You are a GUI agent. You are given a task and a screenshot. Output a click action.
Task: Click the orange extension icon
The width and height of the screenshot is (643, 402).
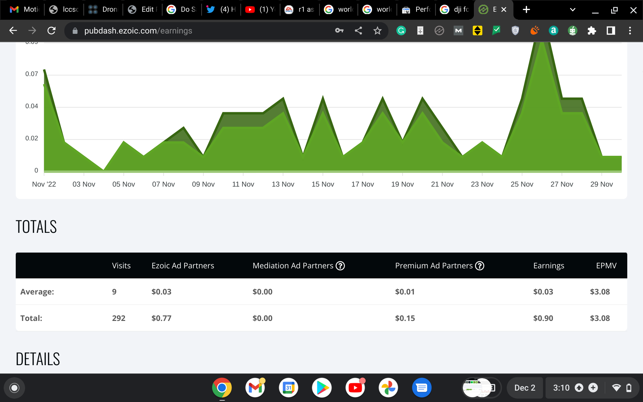click(x=534, y=31)
